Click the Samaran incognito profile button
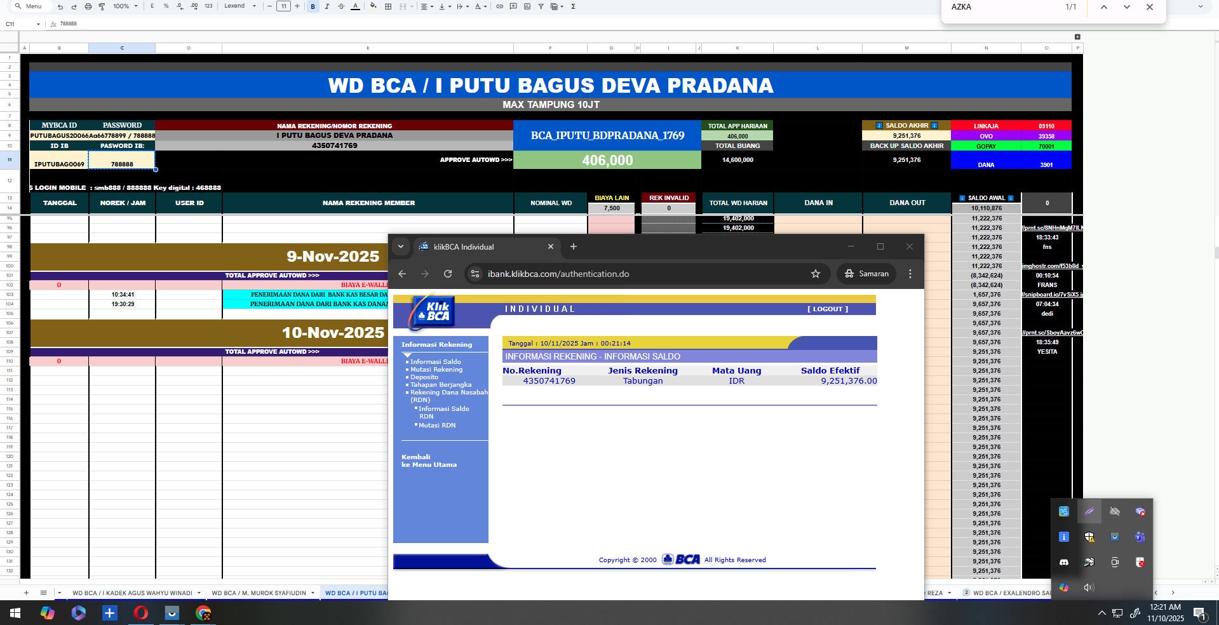1219x625 pixels. point(866,274)
